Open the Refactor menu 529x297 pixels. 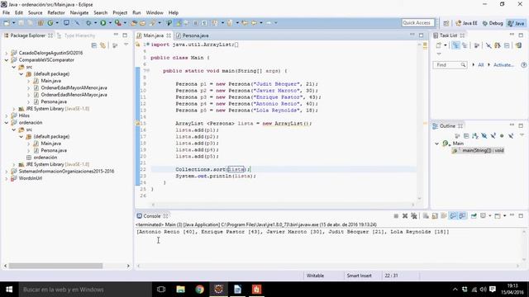56,13
